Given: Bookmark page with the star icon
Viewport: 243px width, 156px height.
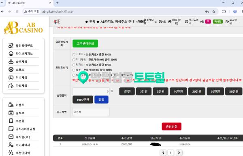Looking at the screenshot, I should 214,11.
